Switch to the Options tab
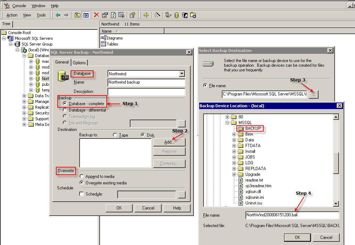 [79, 63]
